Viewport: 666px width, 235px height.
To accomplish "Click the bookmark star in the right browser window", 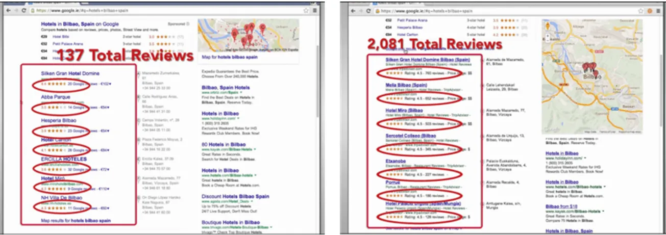I will pyautogui.click(x=642, y=10).
